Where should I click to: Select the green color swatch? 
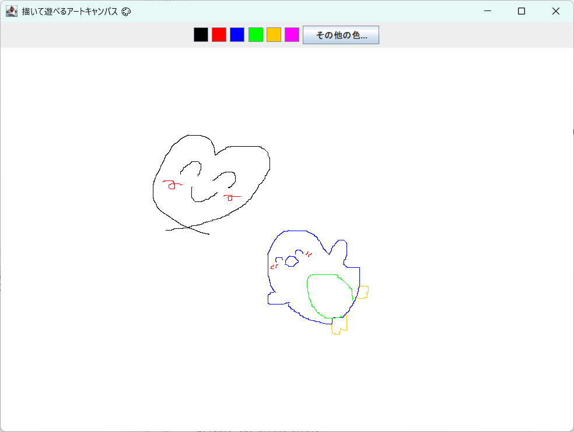click(255, 34)
